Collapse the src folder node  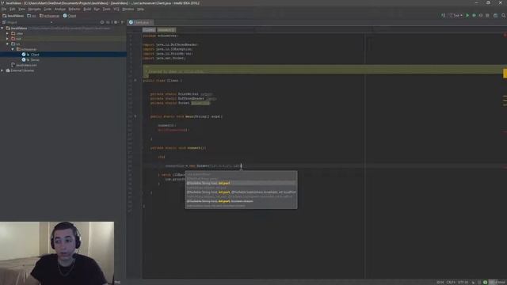7,44
